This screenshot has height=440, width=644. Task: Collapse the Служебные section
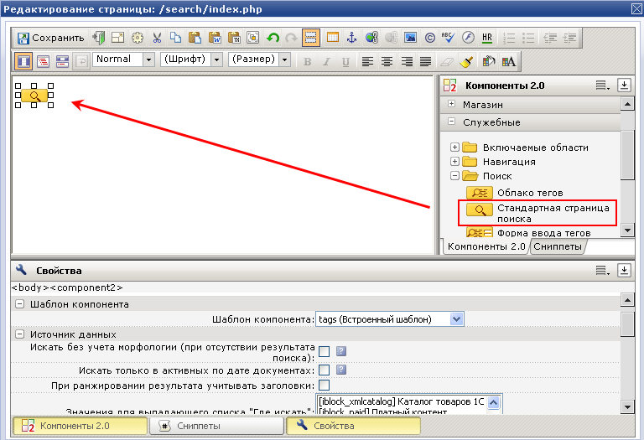[x=452, y=122]
